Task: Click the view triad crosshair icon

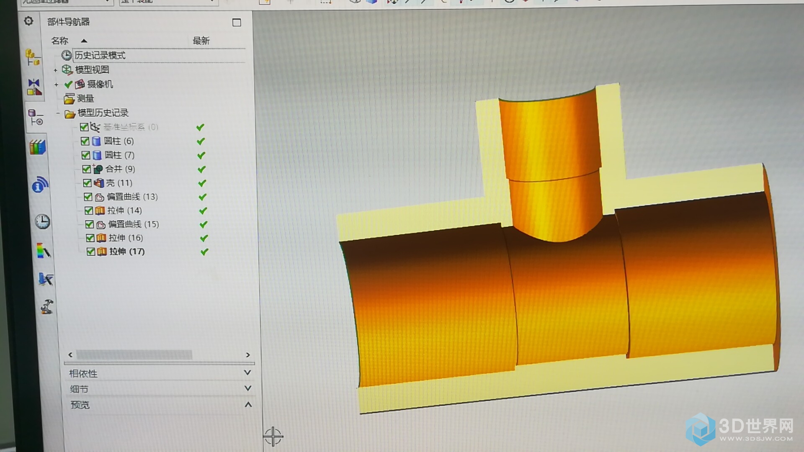Action: (x=273, y=437)
